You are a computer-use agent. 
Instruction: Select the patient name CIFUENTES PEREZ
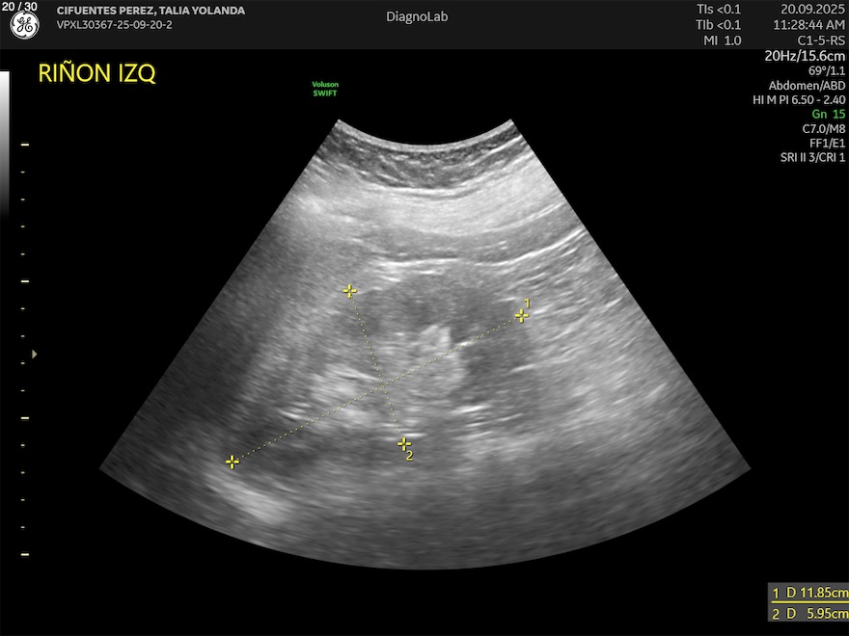click(151, 11)
